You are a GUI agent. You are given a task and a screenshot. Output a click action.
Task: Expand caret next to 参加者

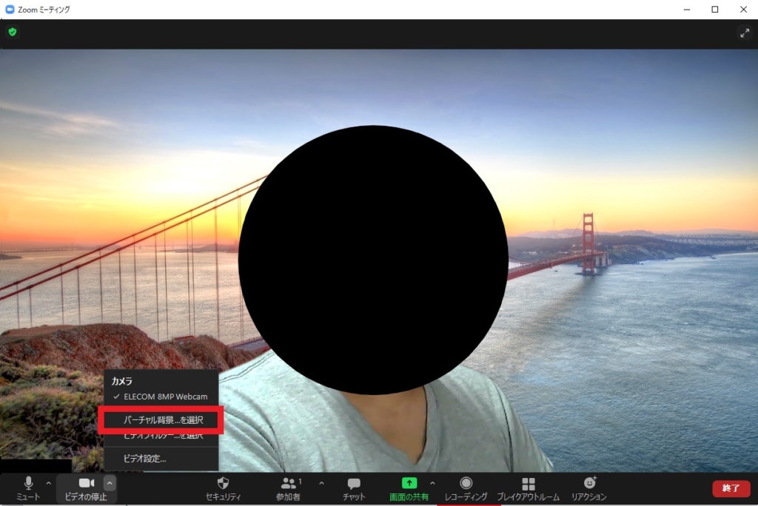coord(321,483)
